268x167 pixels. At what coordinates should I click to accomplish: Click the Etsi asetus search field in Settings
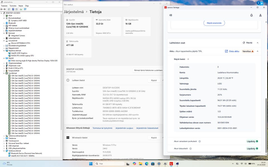point(97,5)
